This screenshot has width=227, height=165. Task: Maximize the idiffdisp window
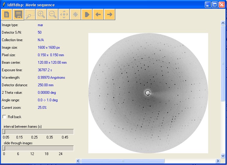(215, 5)
